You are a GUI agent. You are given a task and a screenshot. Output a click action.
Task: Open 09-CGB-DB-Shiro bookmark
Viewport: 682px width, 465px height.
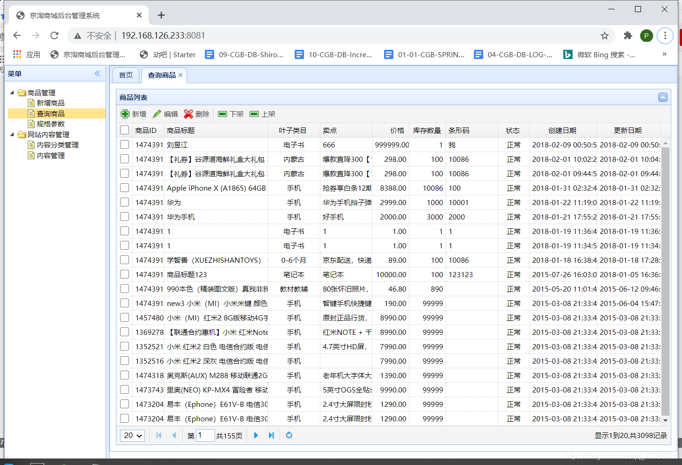click(244, 54)
